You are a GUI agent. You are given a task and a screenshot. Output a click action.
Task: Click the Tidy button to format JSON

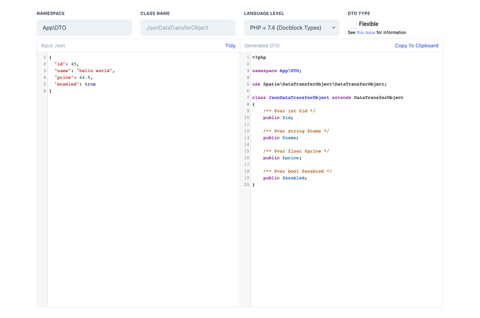[230, 45]
